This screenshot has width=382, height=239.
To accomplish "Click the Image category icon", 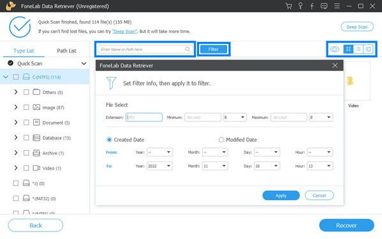I will tap(36, 107).
